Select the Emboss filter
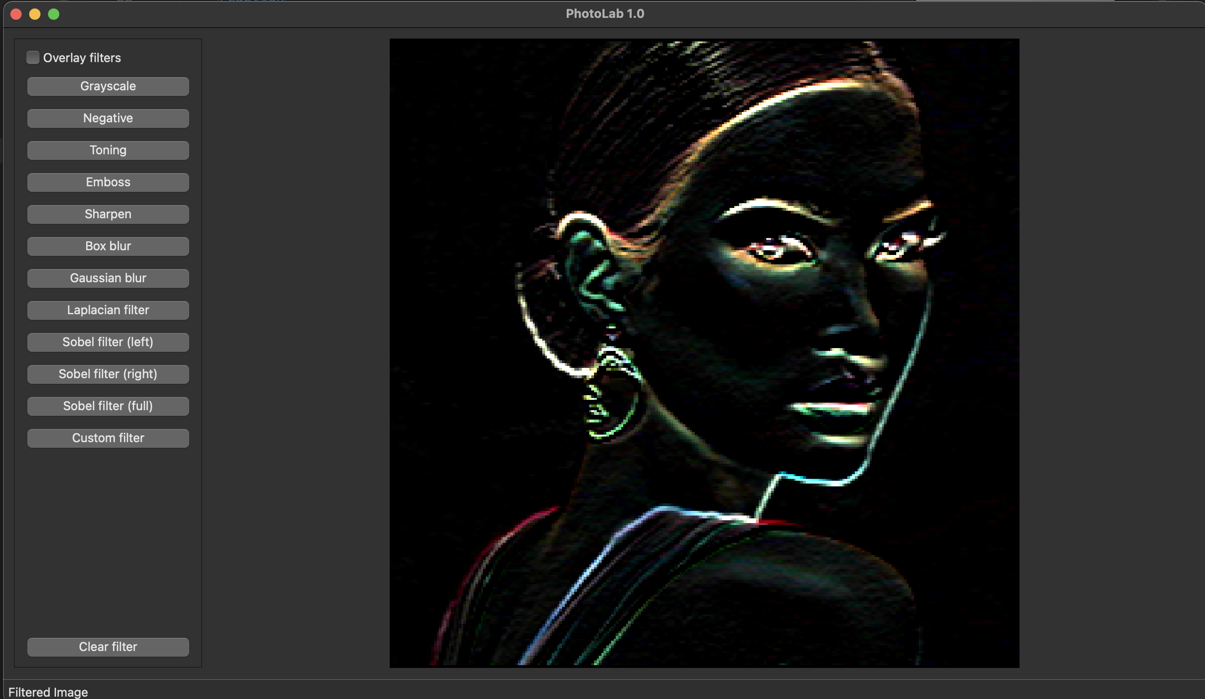1205x699 pixels. [x=108, y=183]
